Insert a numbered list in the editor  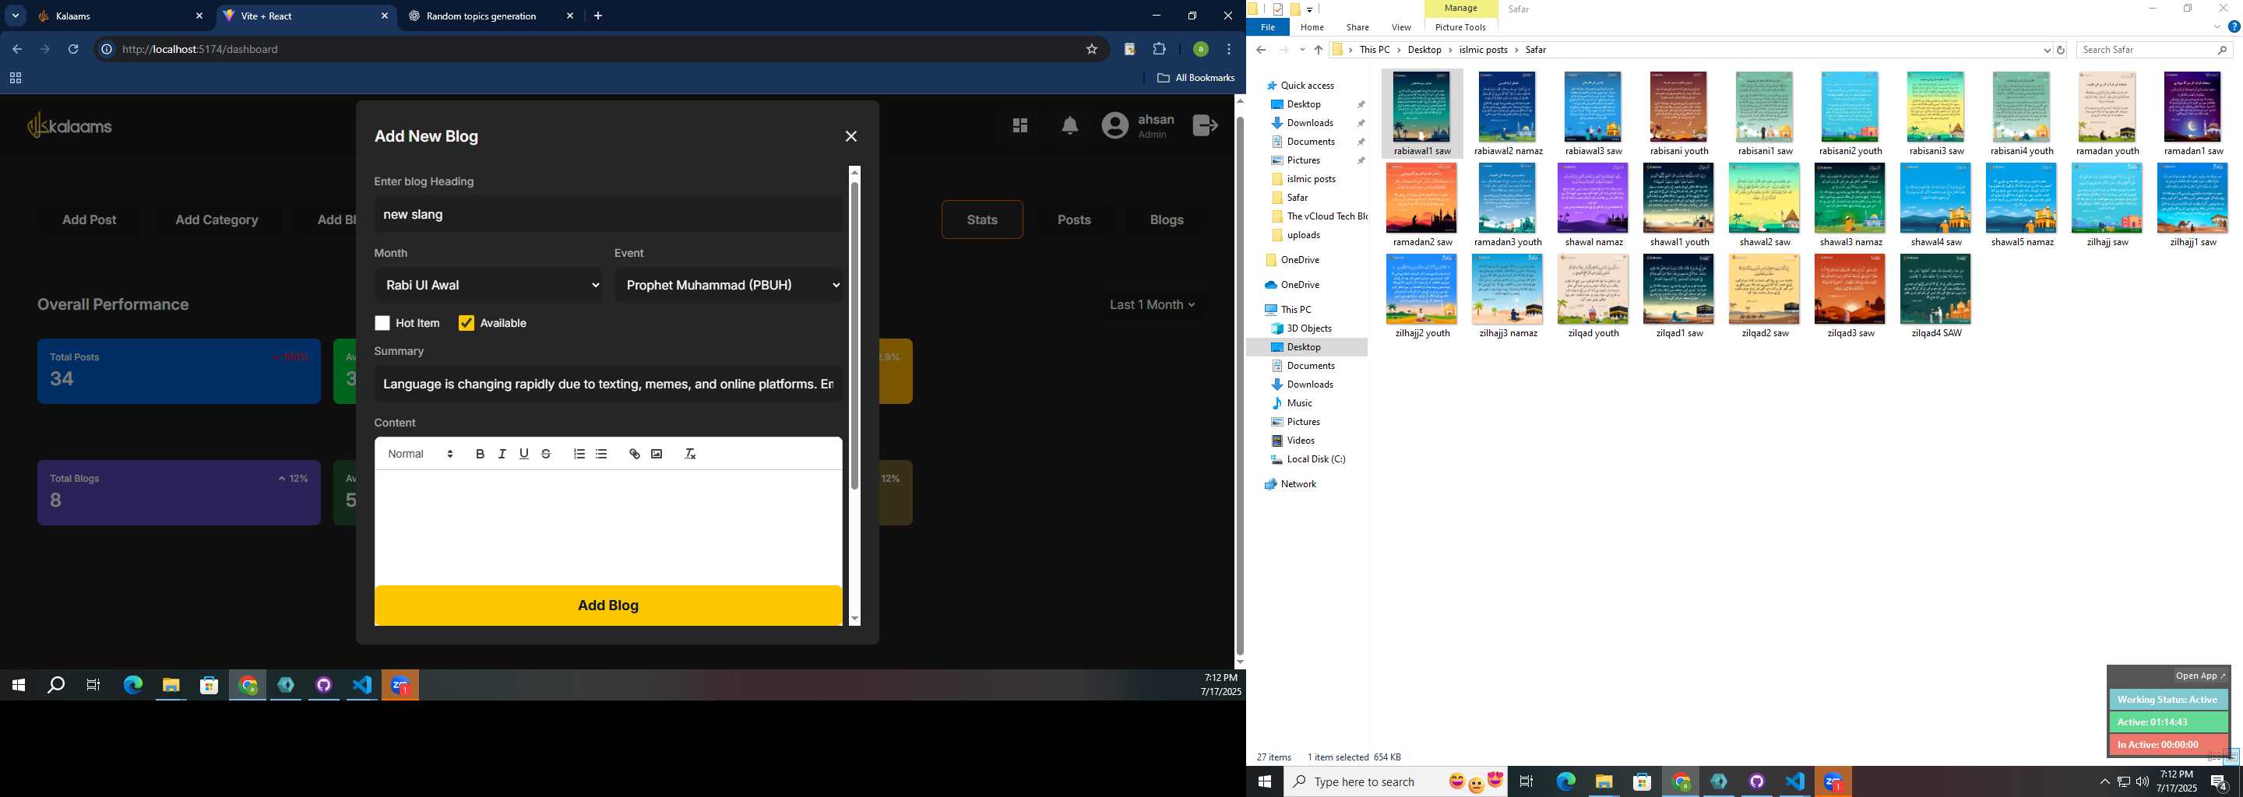coord(579,455)
